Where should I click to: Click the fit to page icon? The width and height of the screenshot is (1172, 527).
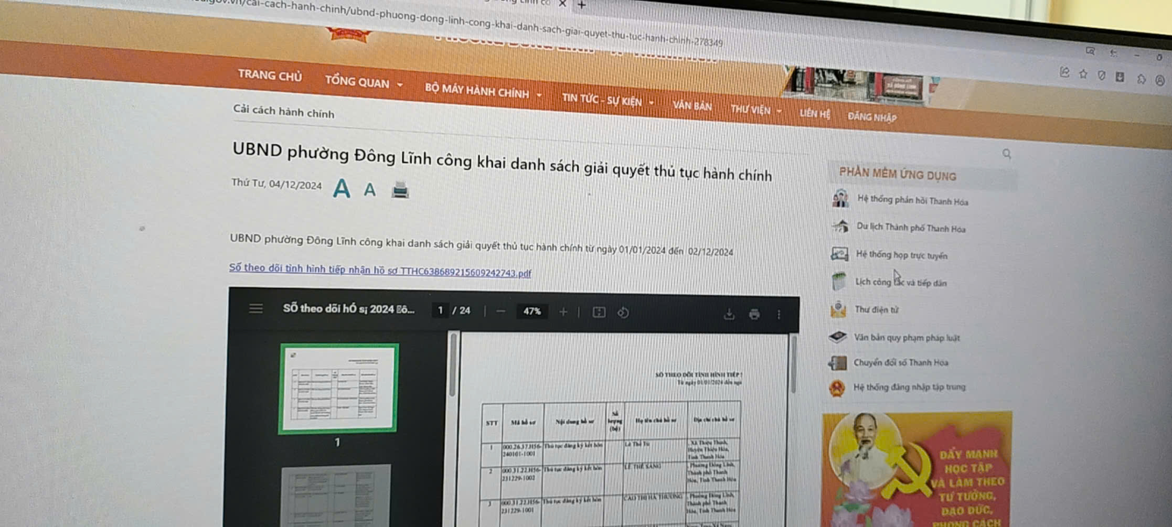pos(599,313)
